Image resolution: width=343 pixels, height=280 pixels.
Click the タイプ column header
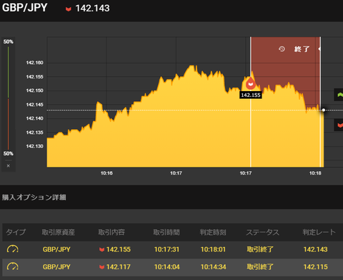(16, 232)
